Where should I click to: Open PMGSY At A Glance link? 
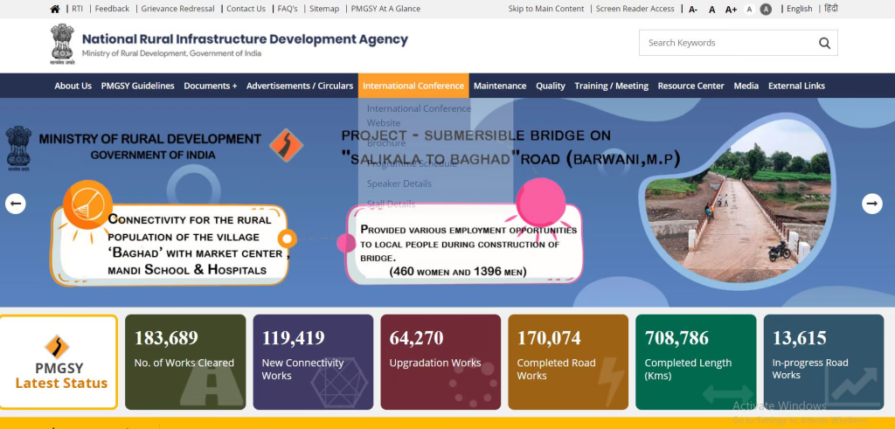coord(385,9)
